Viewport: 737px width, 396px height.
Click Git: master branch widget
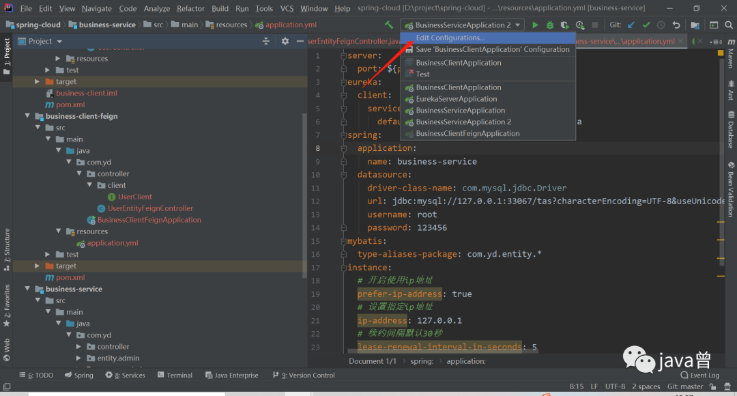coord(685,386)
